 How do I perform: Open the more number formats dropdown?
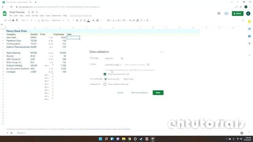(x=47, y=21)
